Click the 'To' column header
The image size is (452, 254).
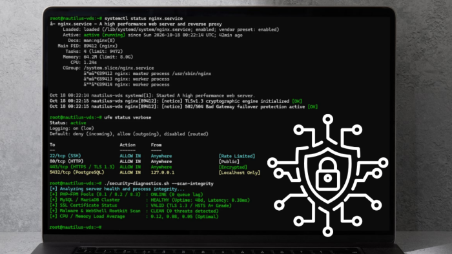pos(52,144)
